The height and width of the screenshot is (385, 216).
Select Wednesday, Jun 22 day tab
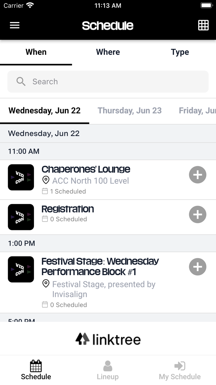[x=44, y=110]
